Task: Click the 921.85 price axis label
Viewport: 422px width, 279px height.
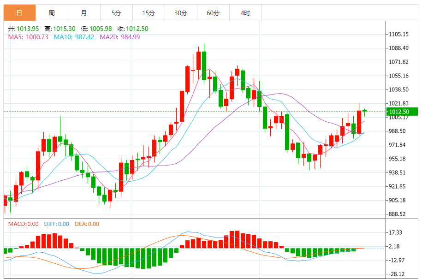Action: click(397, 186)
